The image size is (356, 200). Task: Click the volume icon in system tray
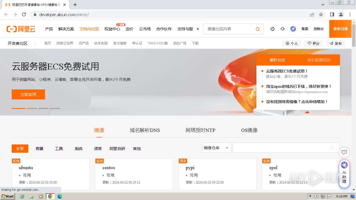pos(316,196)
